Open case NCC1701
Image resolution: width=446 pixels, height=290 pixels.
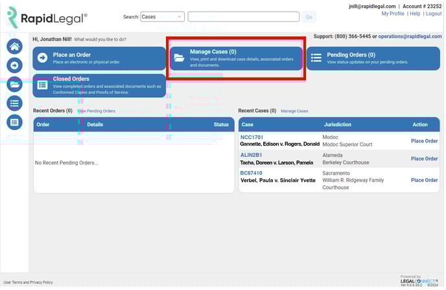[x=252, y=137]
